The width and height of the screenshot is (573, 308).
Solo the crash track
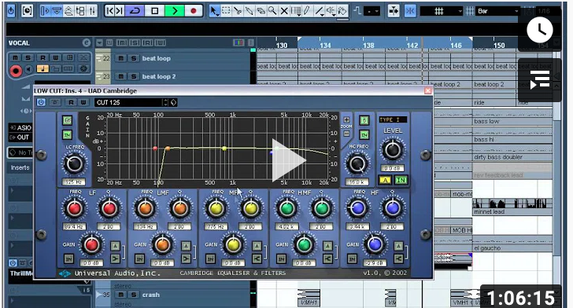point(133,295)
